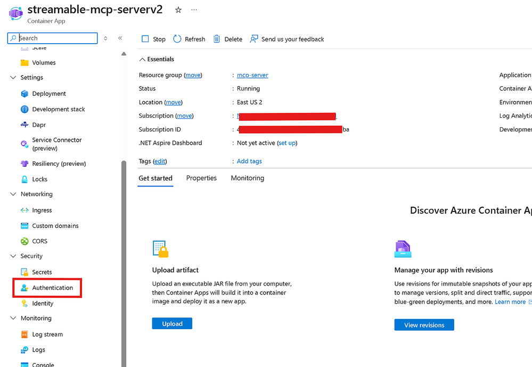Collapse the Essentials panel
The width and height of the screenshot is (532, 367).
[x=142, y=60]
